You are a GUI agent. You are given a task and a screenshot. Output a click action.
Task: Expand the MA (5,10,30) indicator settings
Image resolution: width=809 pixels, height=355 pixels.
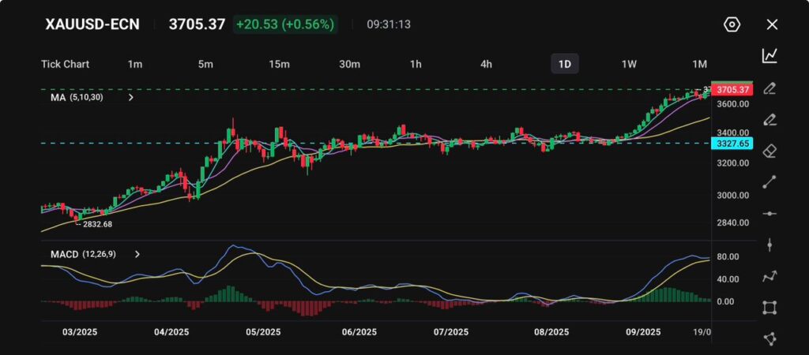pyautogui.click(x=130, y=98)
